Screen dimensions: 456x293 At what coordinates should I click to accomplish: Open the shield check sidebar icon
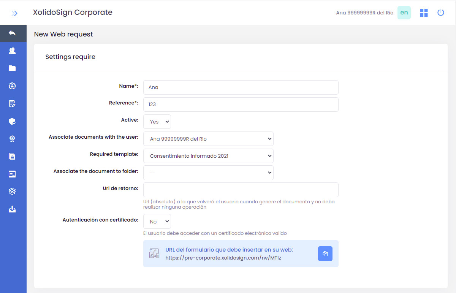coord(12,121)
